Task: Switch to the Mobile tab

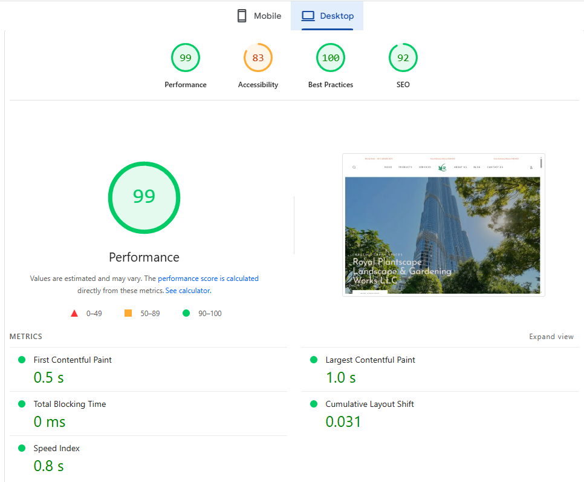Action: click(x=259, y=16)
